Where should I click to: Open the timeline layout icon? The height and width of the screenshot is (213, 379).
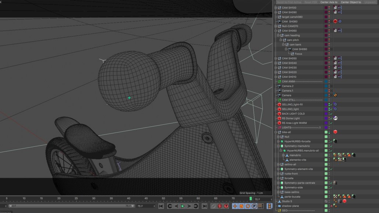coord(269,206)
